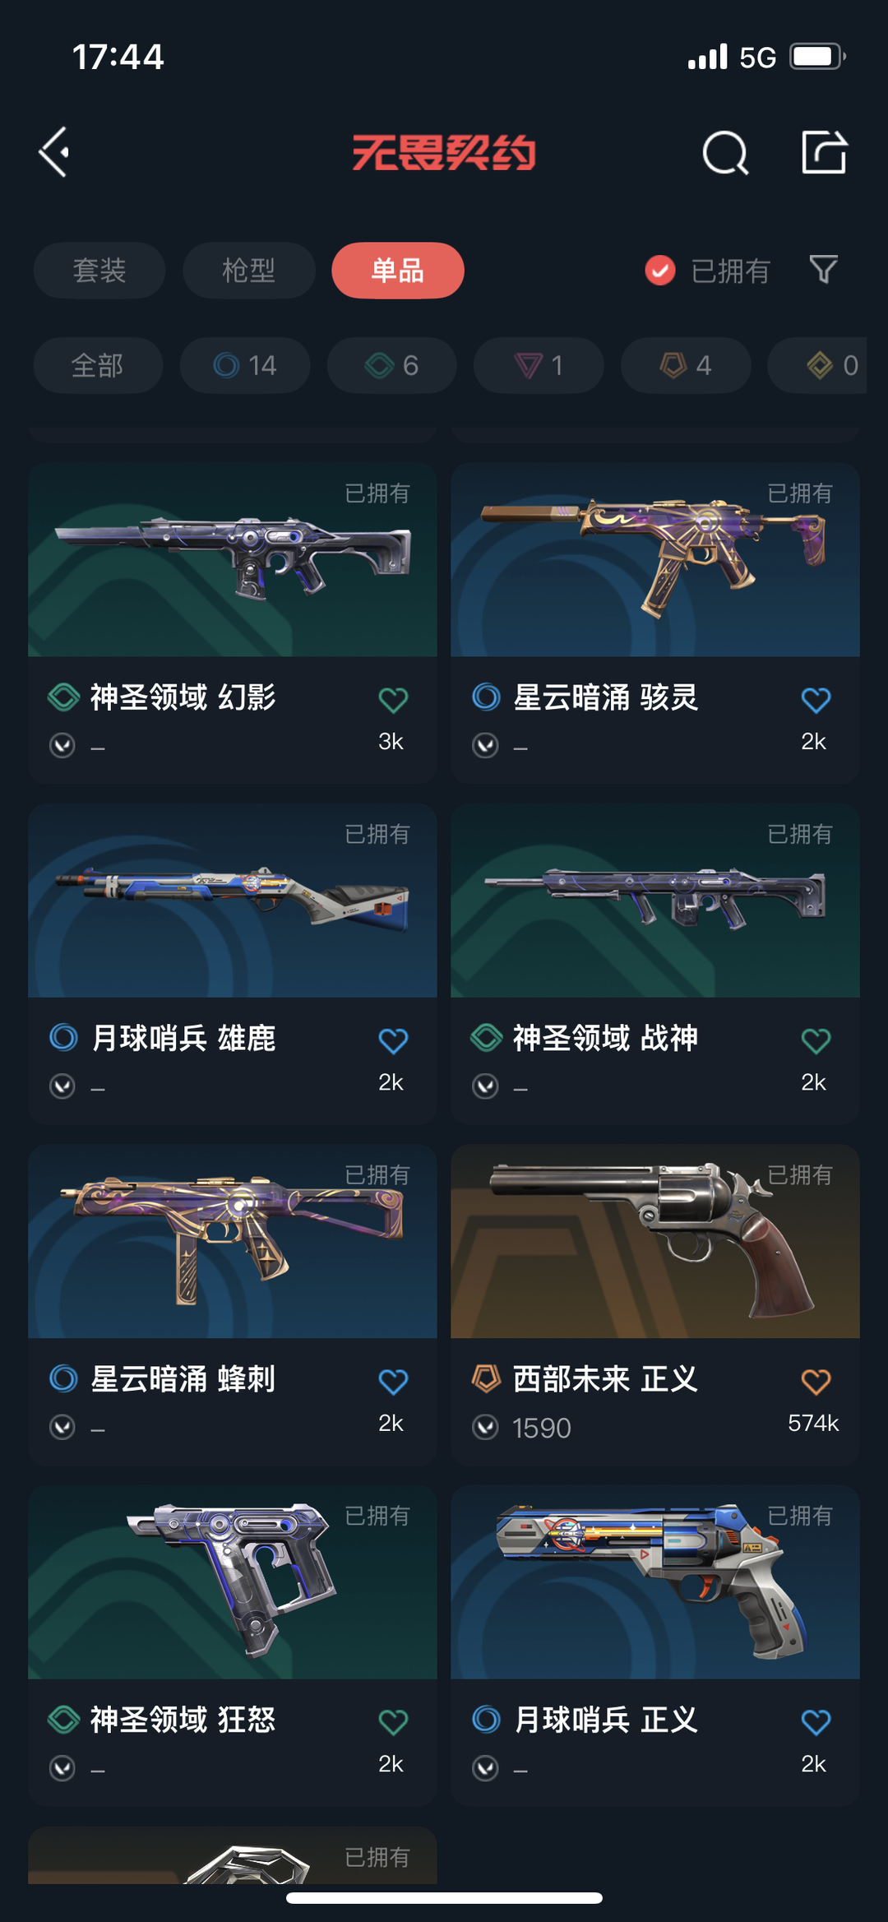Select the 单品 tab button
Screen dimensions: 888x1922
tap(398, 271)
